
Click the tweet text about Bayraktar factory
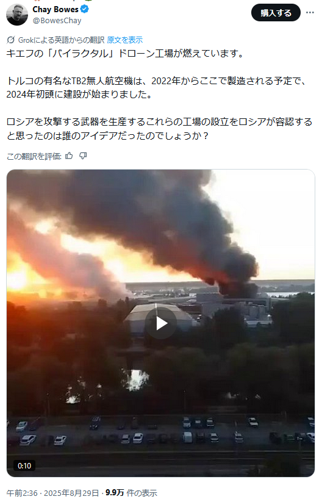(159, 95)
